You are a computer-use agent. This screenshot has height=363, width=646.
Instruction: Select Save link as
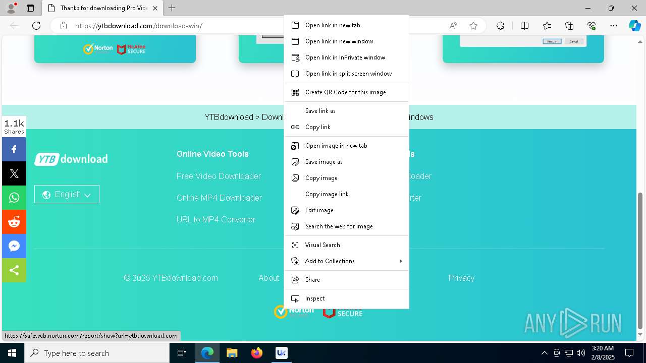point(347,111)
